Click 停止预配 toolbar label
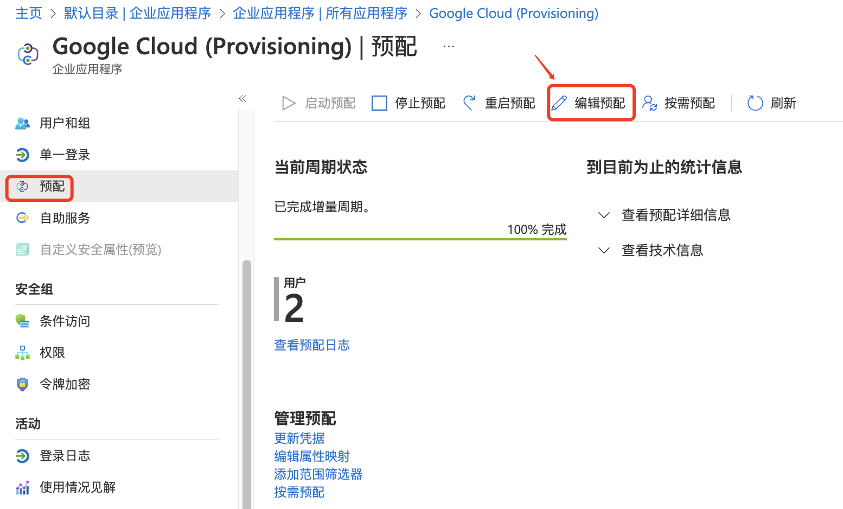843x509 pixels. 420,103
